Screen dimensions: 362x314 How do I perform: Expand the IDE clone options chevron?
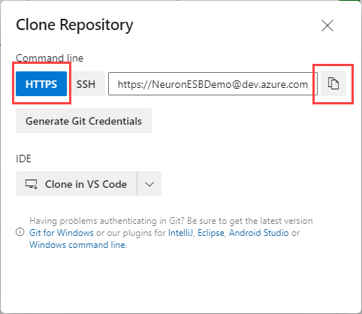tap(149, 184)
